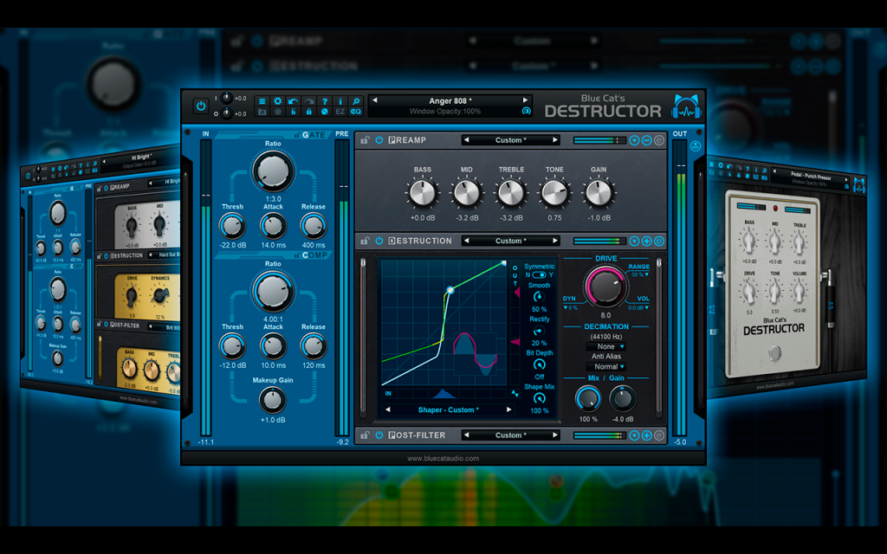887x554 pixels.
Task: Open the main menu list icon
Action: (262, 101)
